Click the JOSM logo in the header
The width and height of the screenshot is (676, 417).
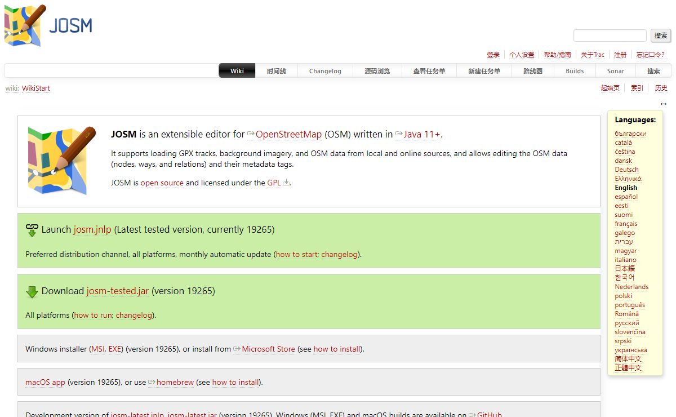click(48, 25)
